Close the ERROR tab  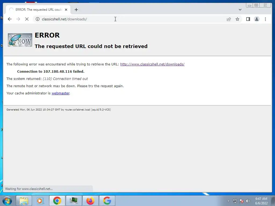(x=66, y=10)
